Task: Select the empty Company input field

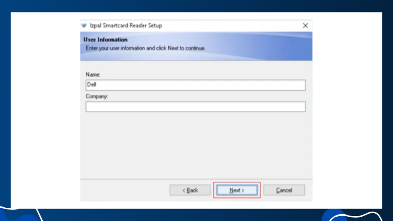Action: 196,107
